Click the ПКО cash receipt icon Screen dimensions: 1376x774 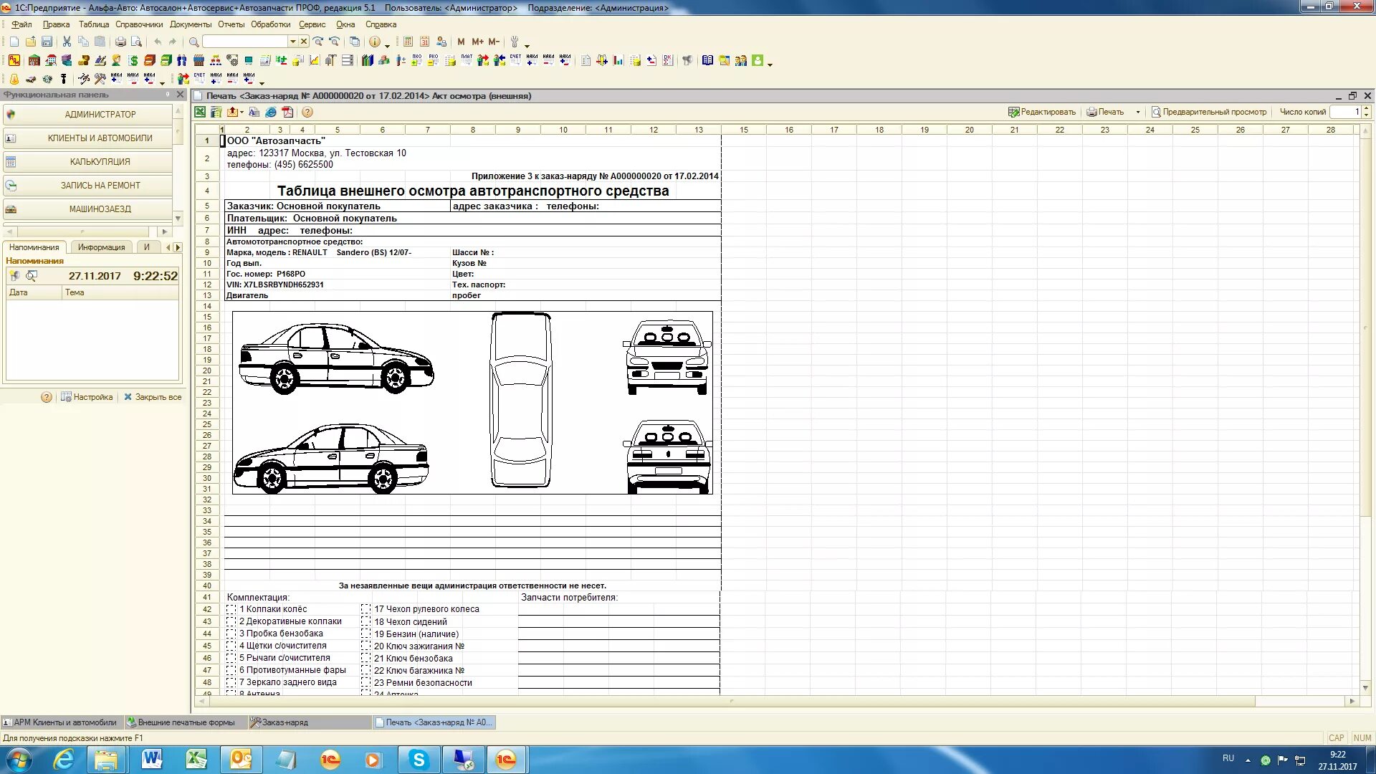(x=416, y=60)
